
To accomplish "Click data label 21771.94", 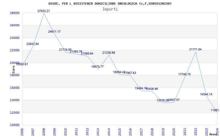I will (195, 49).
